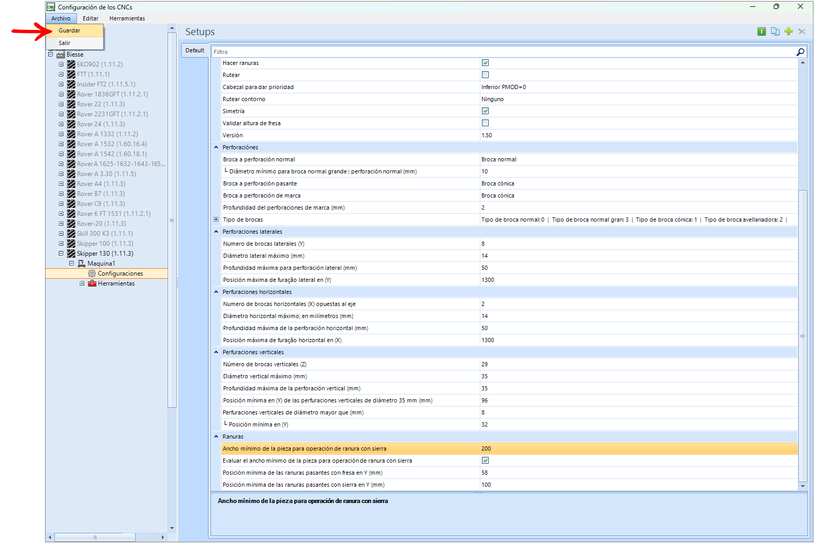Select the Default setup tab
This screenshot has width=814, height=547.
(195, 50)
